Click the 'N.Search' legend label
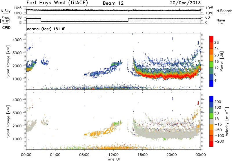The height and width of the screenshot is (161, 232). pyautogui.click(x=224, y=11)
